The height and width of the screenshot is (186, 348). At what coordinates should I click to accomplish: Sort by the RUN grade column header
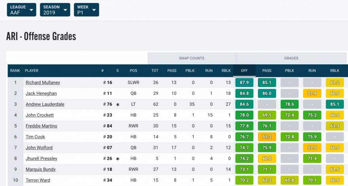(x=312, y=70)
